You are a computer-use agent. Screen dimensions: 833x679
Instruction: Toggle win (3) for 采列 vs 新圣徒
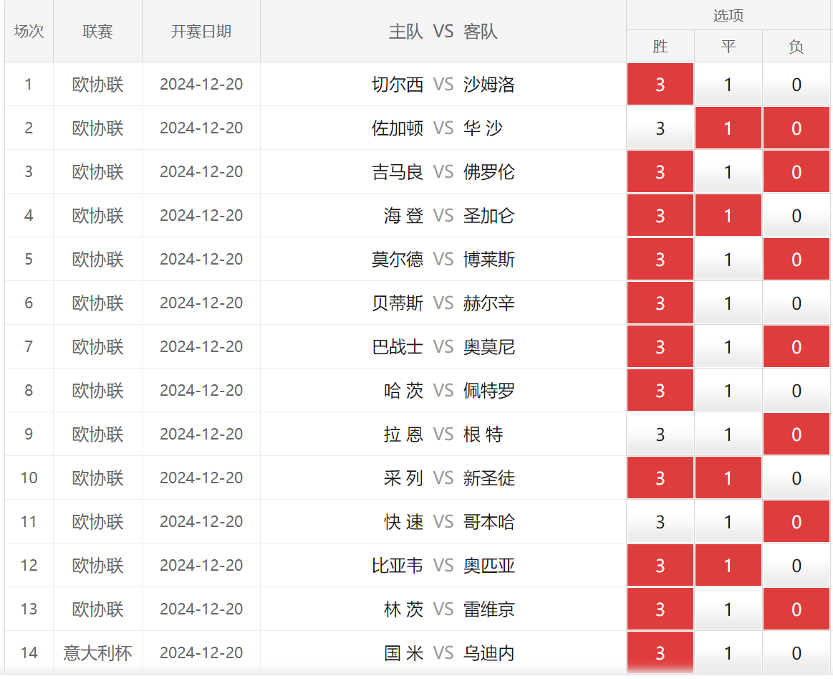pos(660,478)
